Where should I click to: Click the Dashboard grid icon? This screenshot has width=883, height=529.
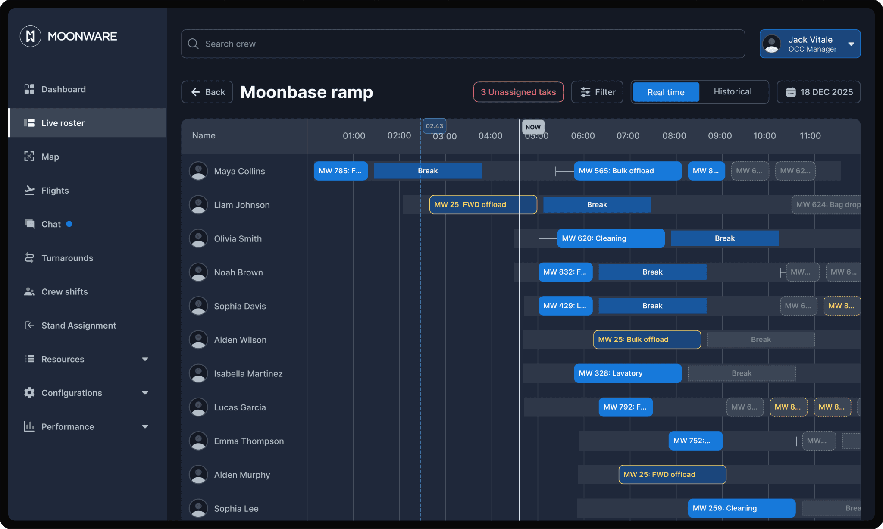point(29,89)
